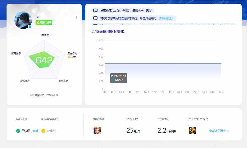The width and height of the screenshot is (247, 148).
Task: Click the yellow warning icon under 历史行为
Action: click(x=69, y=57)
